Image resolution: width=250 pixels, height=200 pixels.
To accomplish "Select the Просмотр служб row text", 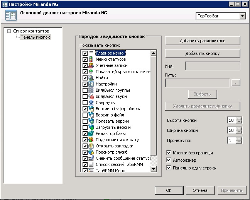I will [x=111, y=152].
